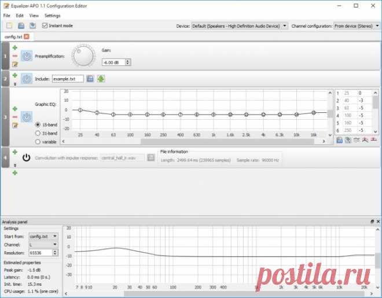This screenshot has width=382, height=298.
Task: Select the config.txt tab
Action: point(13,37)
